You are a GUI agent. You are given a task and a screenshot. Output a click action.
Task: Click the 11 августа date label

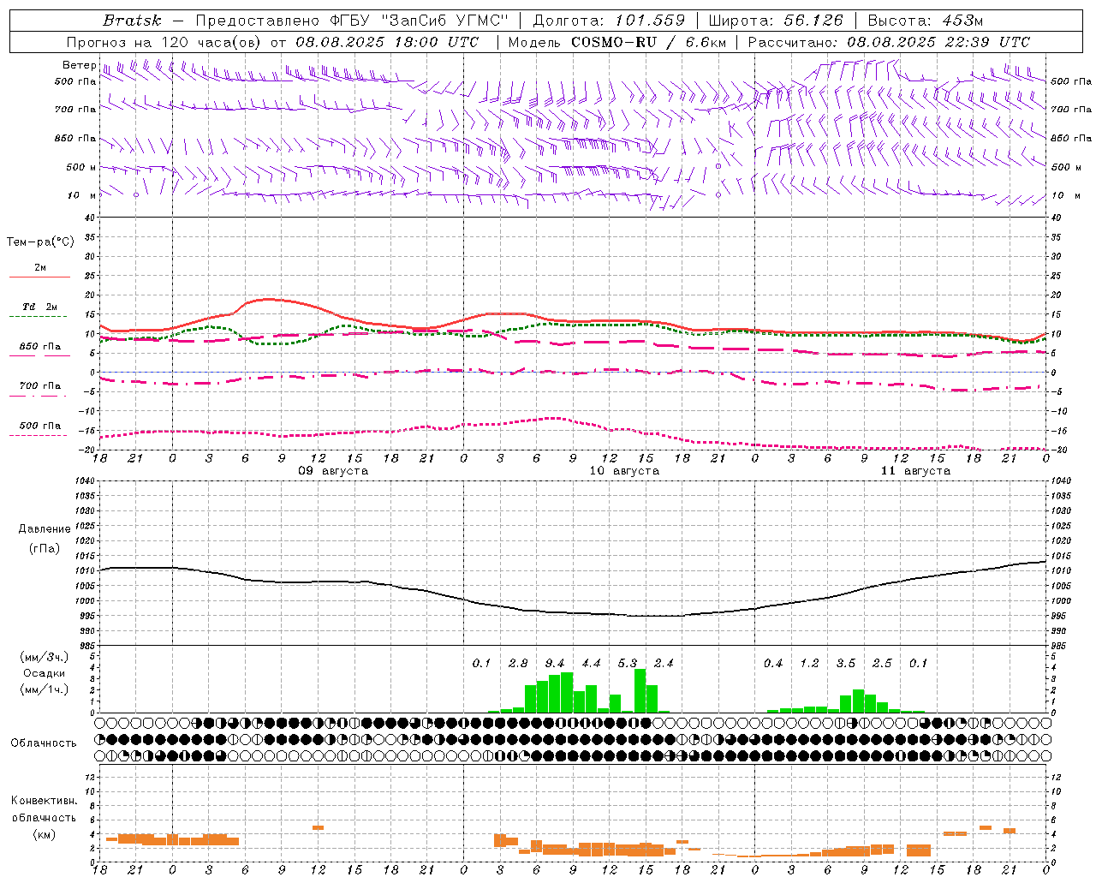pyautogui.click(x=915, y=471)
